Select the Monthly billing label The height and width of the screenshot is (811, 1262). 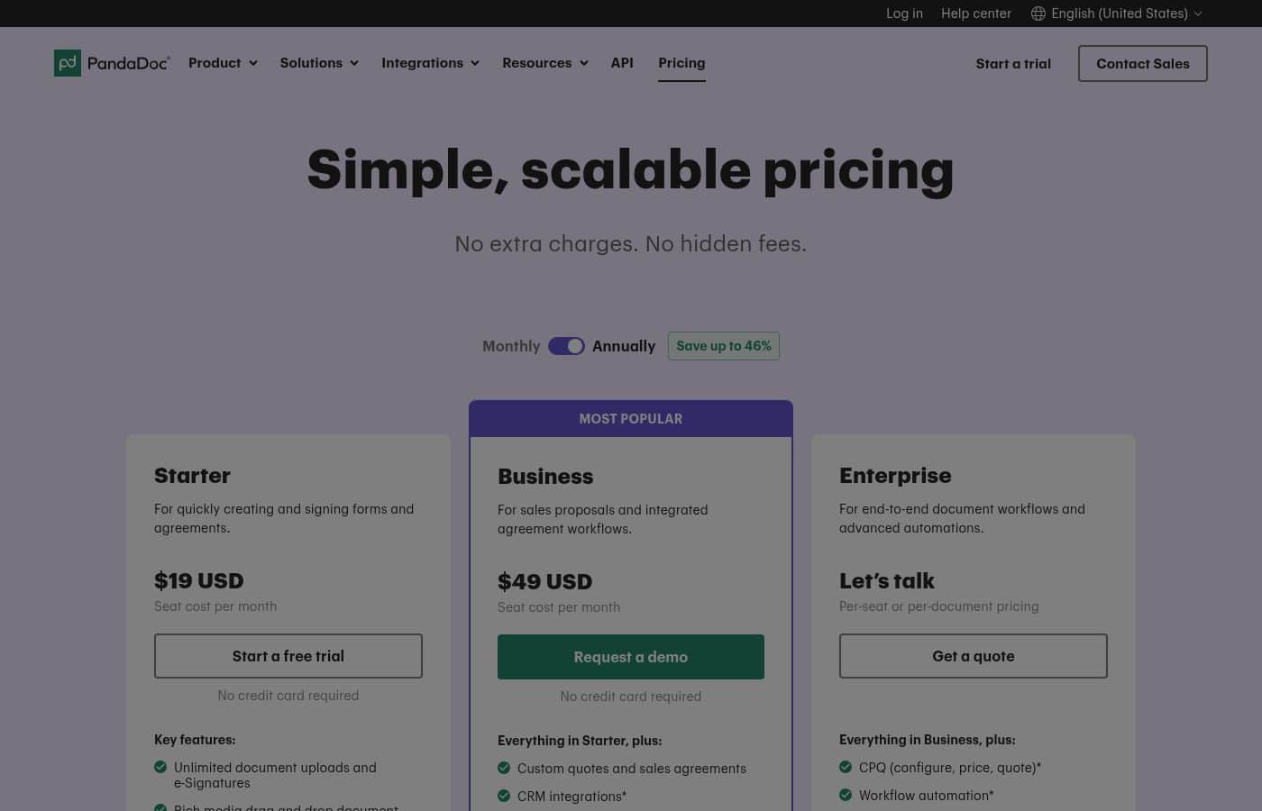coord(511,346)
